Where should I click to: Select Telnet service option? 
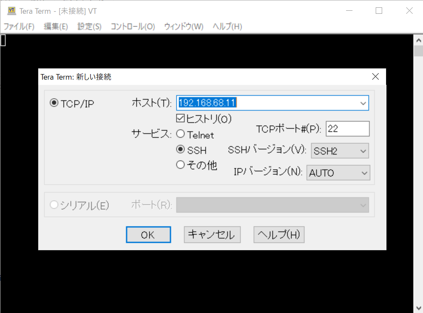point(181,134)
